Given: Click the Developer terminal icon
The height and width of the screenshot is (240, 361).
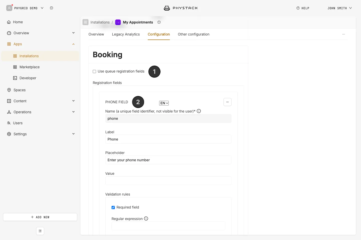Looking at the screenshot, I should pyautogui.click(x=15, y=78).
